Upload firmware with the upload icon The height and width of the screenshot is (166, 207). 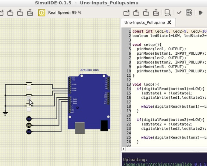point(189,12)
